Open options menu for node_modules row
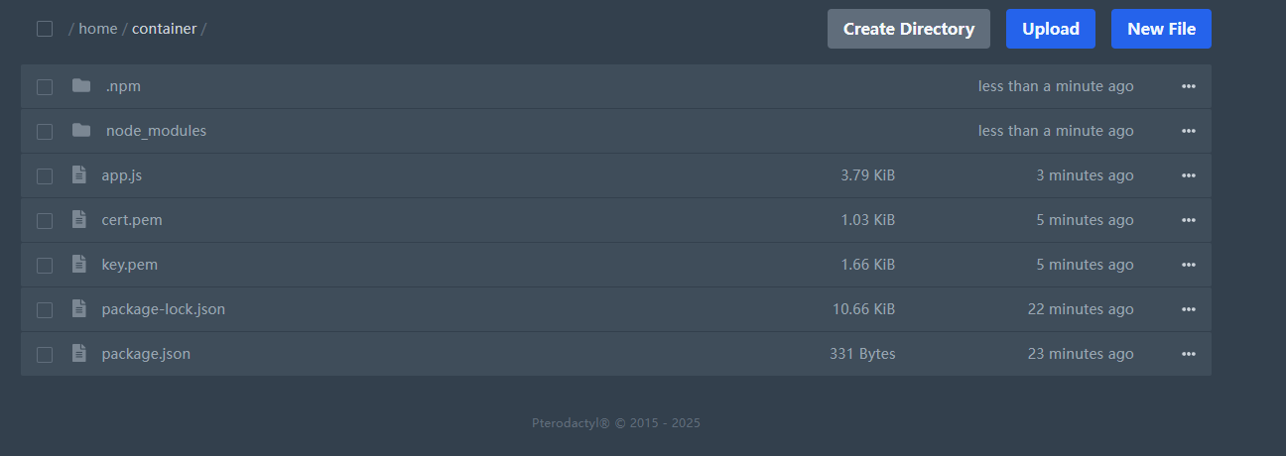1286x456 pixels. point(1188,131)
